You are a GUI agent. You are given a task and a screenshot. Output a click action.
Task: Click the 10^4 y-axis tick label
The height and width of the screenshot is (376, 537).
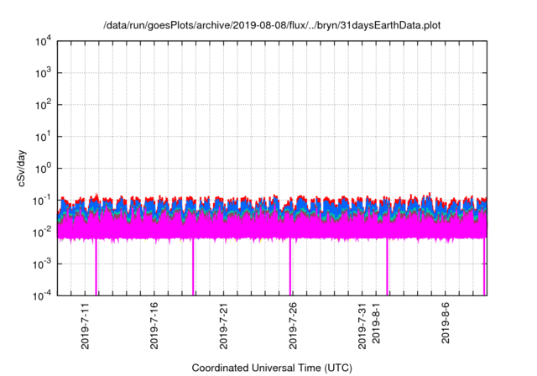pyautogui.click(x=43, y=41)
